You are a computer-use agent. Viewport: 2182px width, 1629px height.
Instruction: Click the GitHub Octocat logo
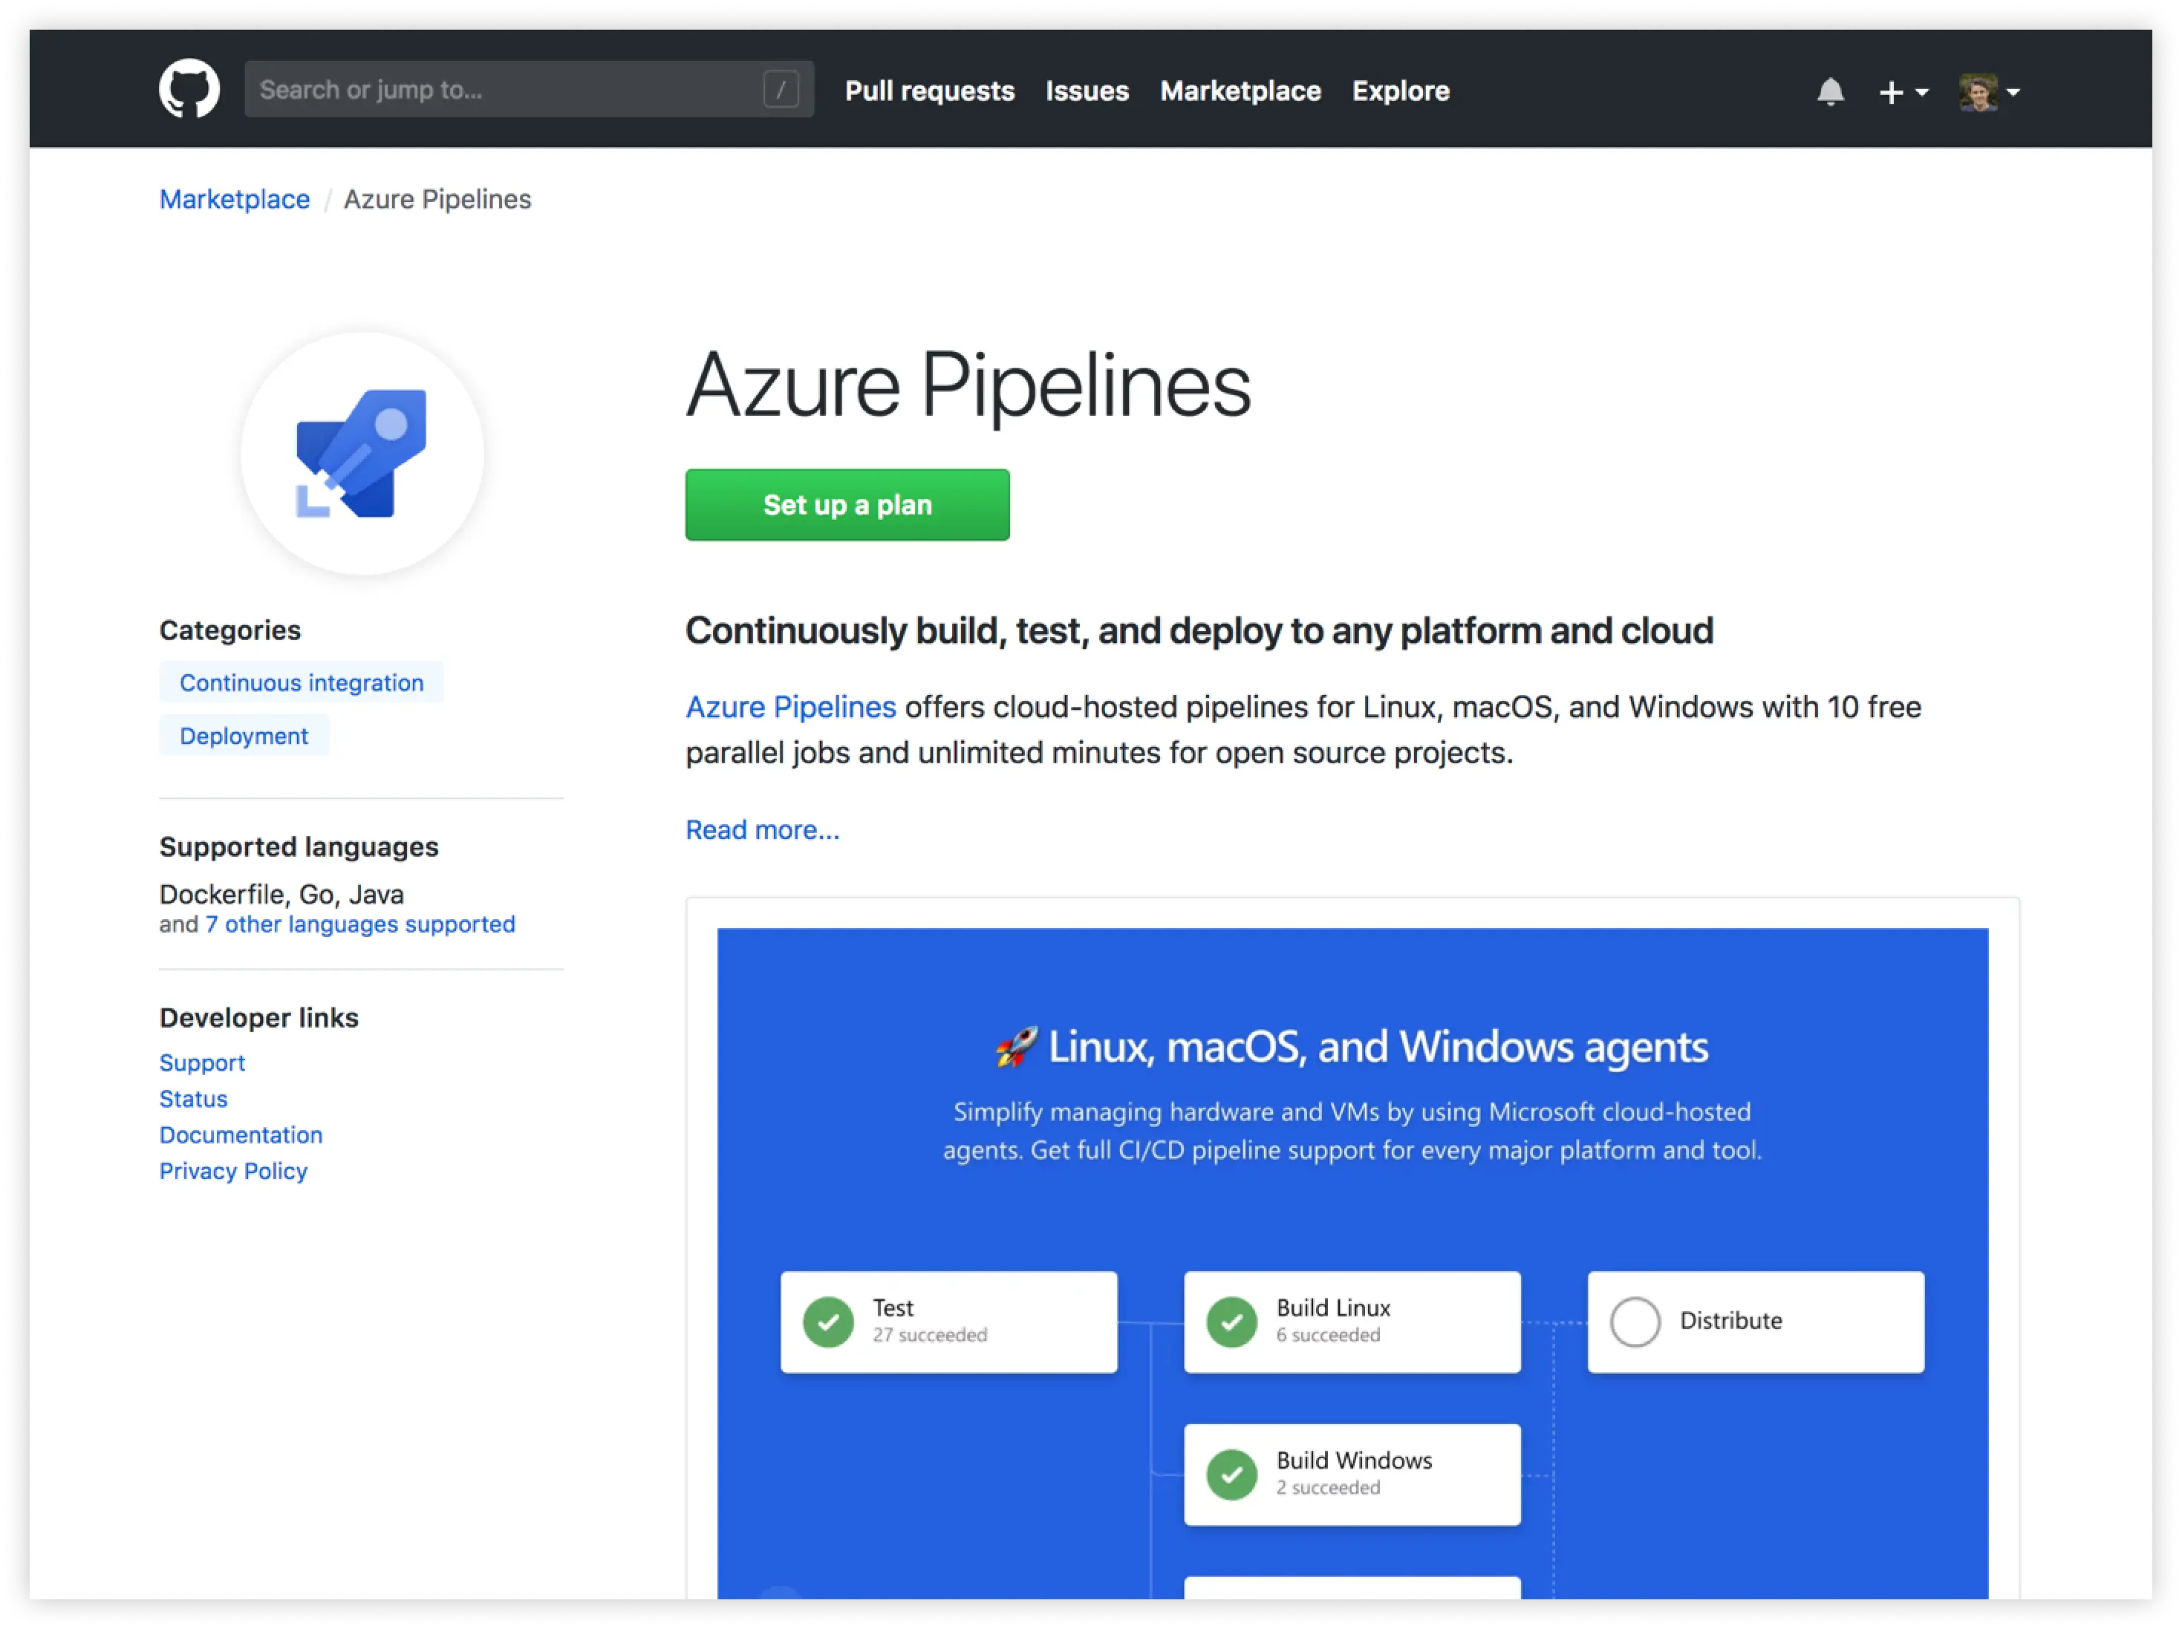tap(189, 89)
